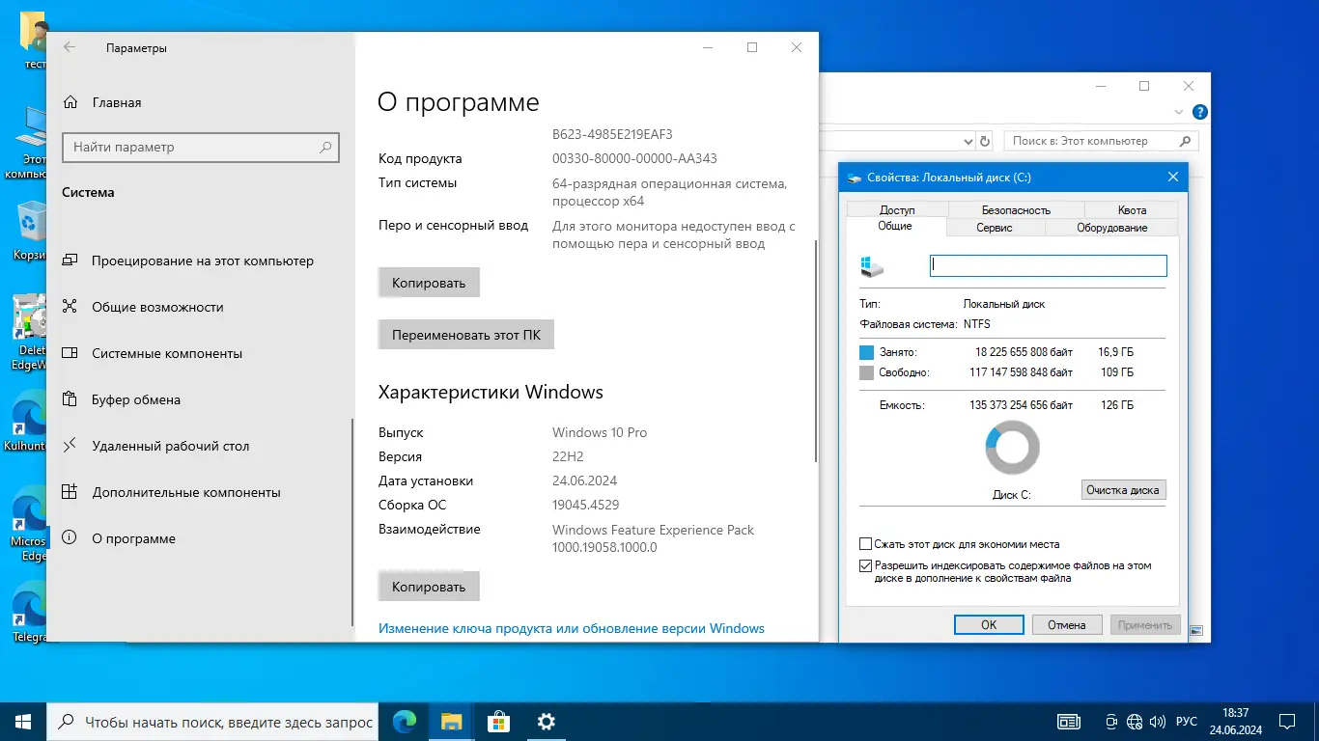This screenshot has width=1319, height=741.
Task: Enable Сжать этот диск для экономии места
Action: 866,544
